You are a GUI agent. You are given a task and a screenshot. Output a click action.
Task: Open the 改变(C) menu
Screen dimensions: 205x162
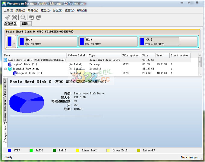tap(20, 10)
